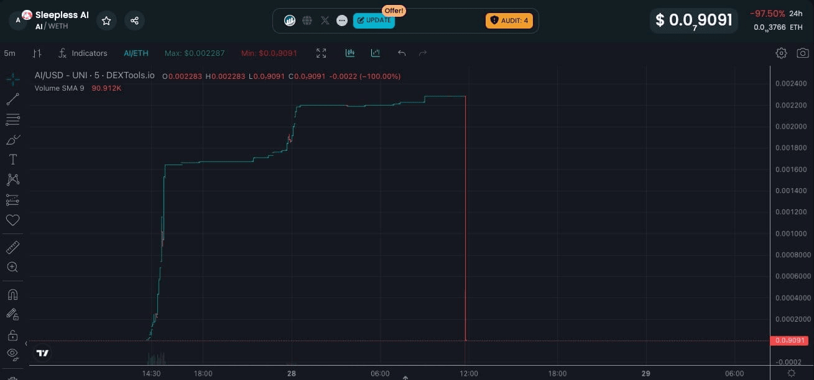Click the X social link icon
This screenshot has width=814, height=380.
[x=325, y=20]
